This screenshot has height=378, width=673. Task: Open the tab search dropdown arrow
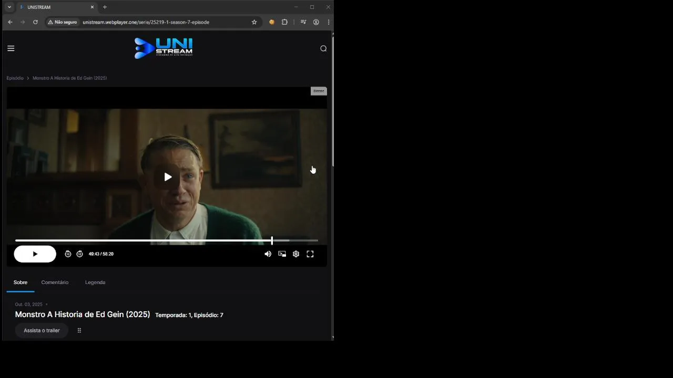click(9, 7)
